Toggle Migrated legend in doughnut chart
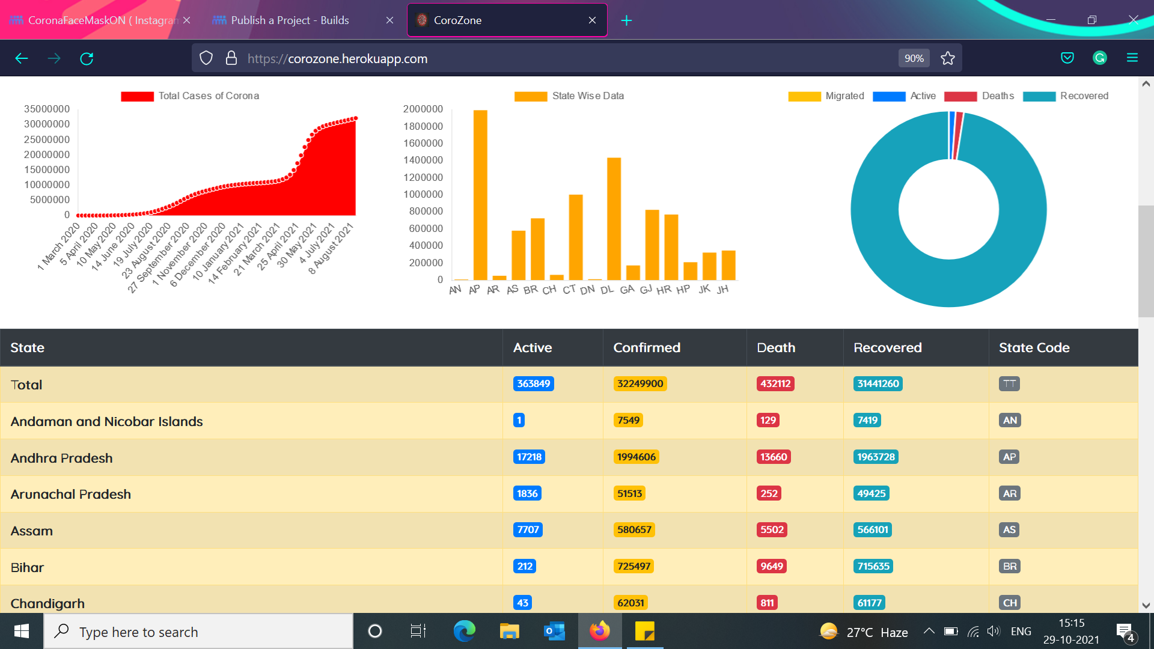 (826, 96)
